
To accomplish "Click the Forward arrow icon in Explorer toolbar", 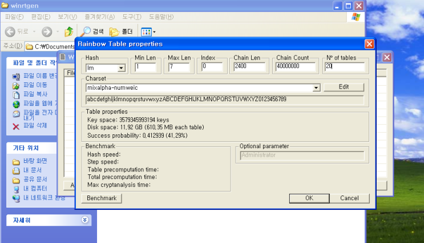I will click(x=47, y=31).
